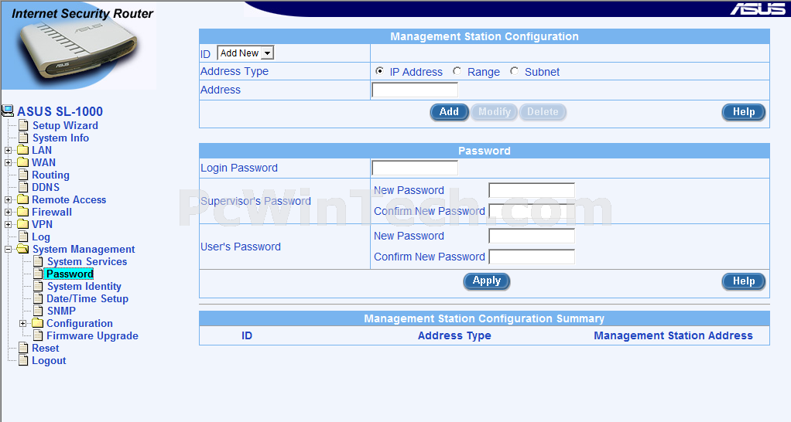Expand the WAN tree node
The height and width of the screenshot is (422, 791).
[8, 162]
